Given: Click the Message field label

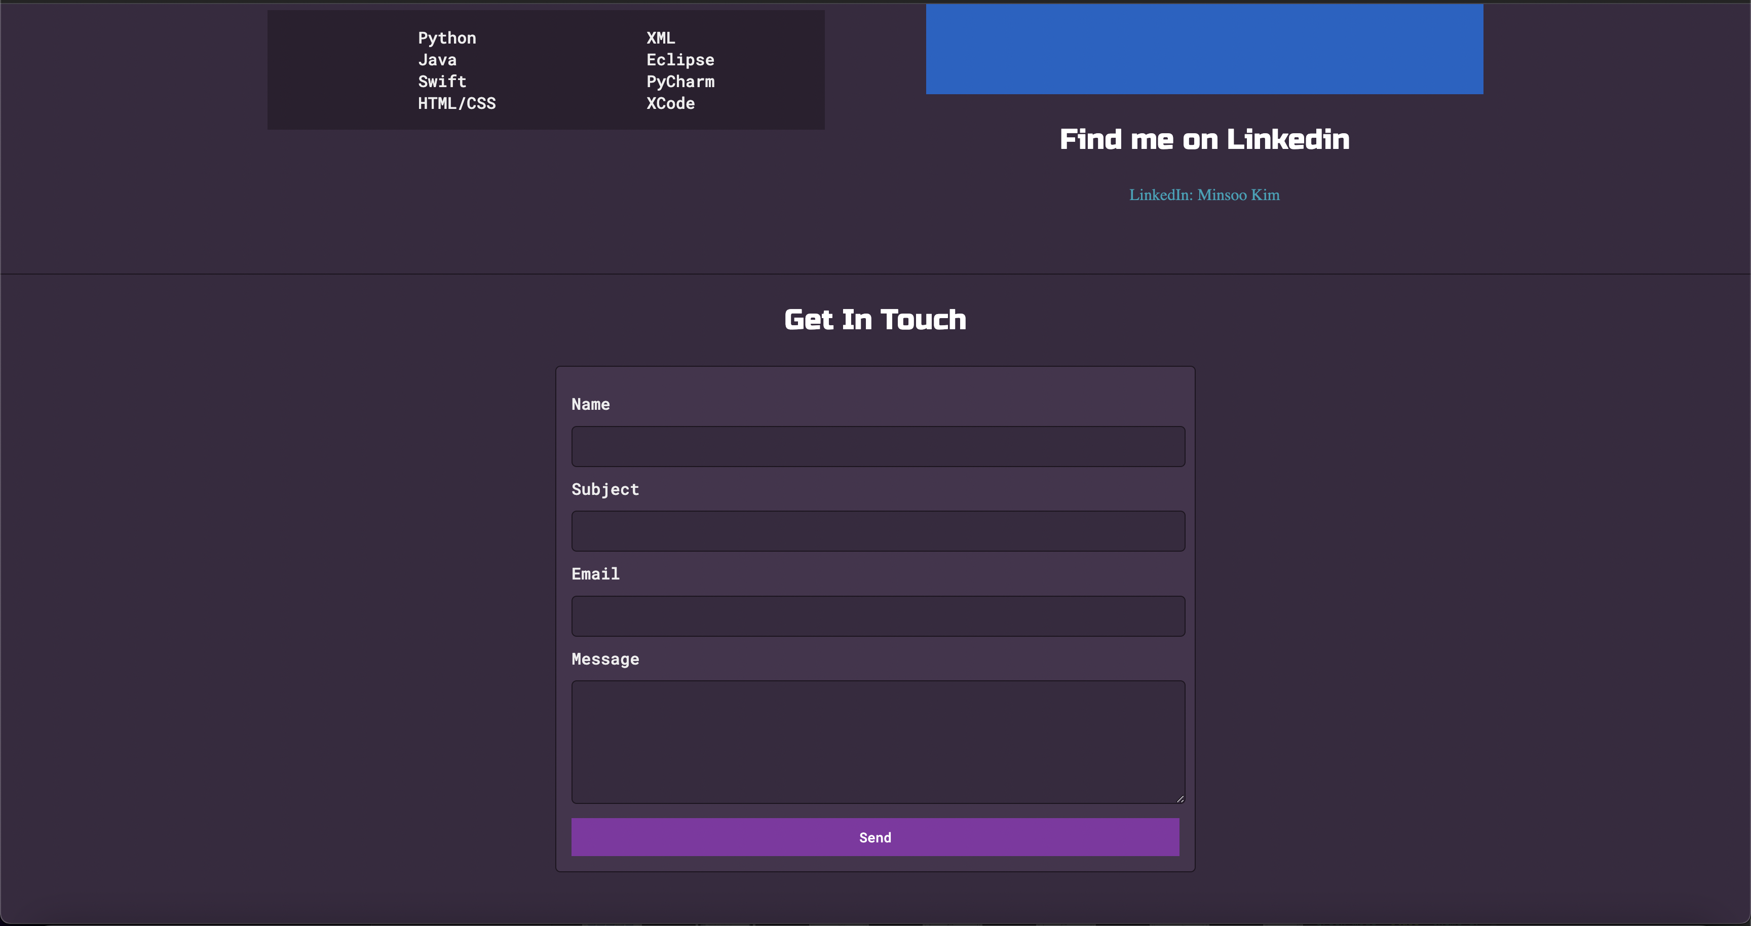Looking at the screenshot, I should (x=605, y=659).
